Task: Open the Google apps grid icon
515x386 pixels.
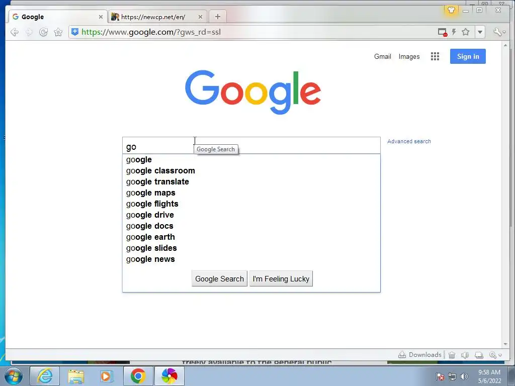Action: pos(435,56)
